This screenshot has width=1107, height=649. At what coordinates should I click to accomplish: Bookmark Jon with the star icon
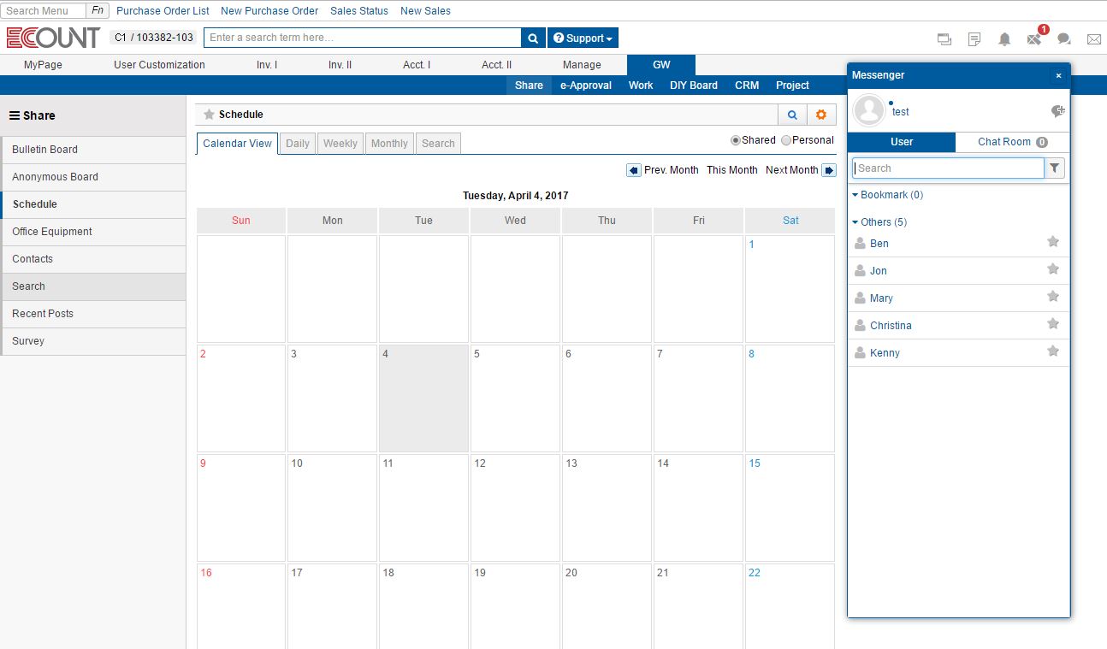(1053, 269)
